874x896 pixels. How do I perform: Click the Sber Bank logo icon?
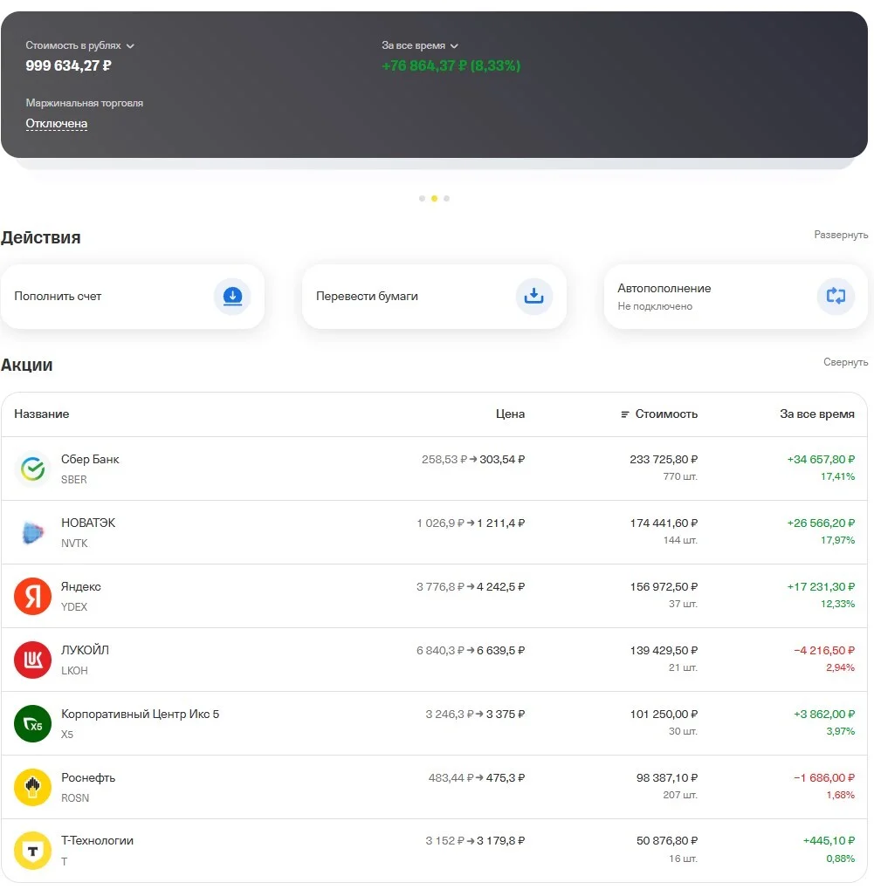32,469
